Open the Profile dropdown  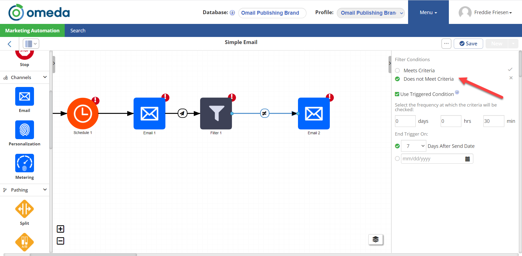[371, 13]
